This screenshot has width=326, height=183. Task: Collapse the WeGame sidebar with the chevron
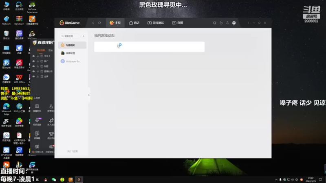click(x=89, y=95)
